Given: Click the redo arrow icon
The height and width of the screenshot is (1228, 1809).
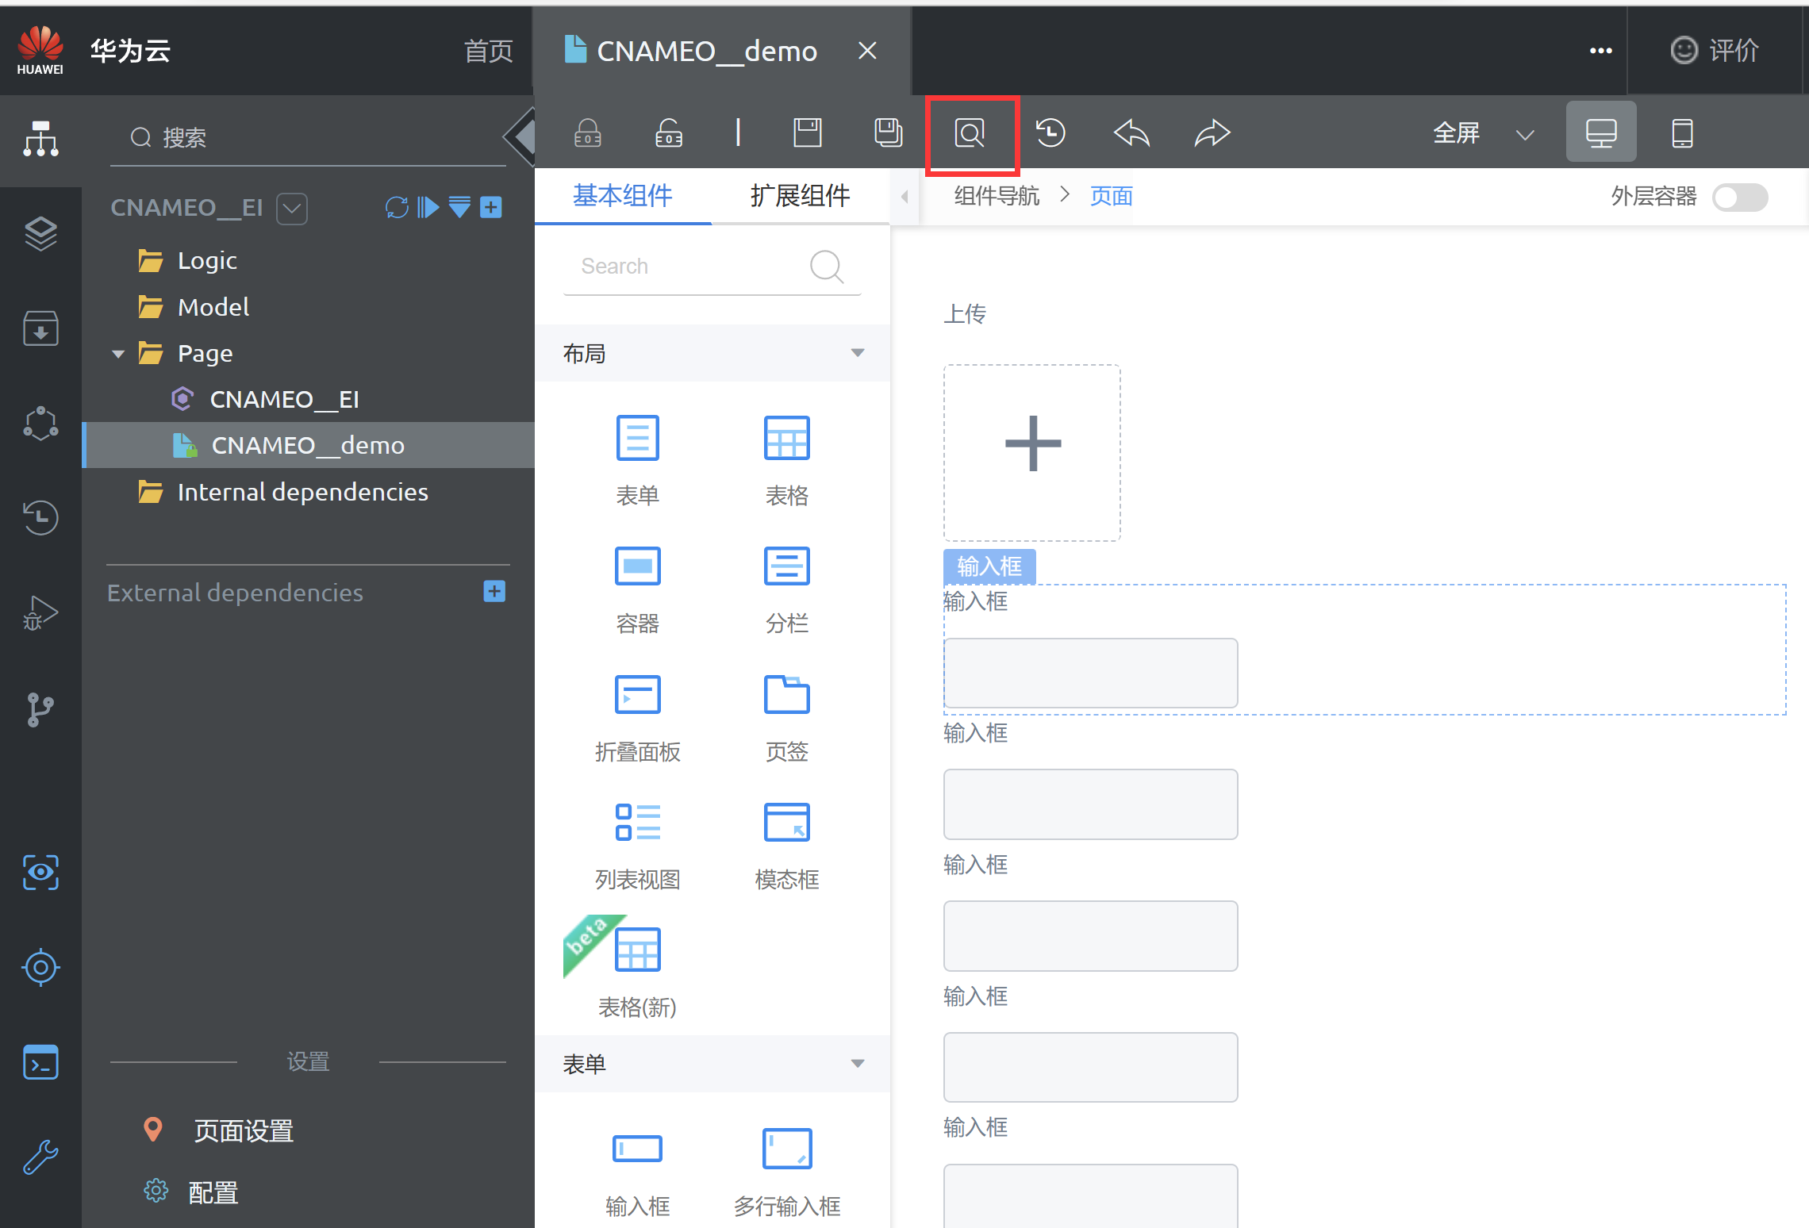Looking at the screenshot, I should pyautogui.click(x=1212, y=133).
